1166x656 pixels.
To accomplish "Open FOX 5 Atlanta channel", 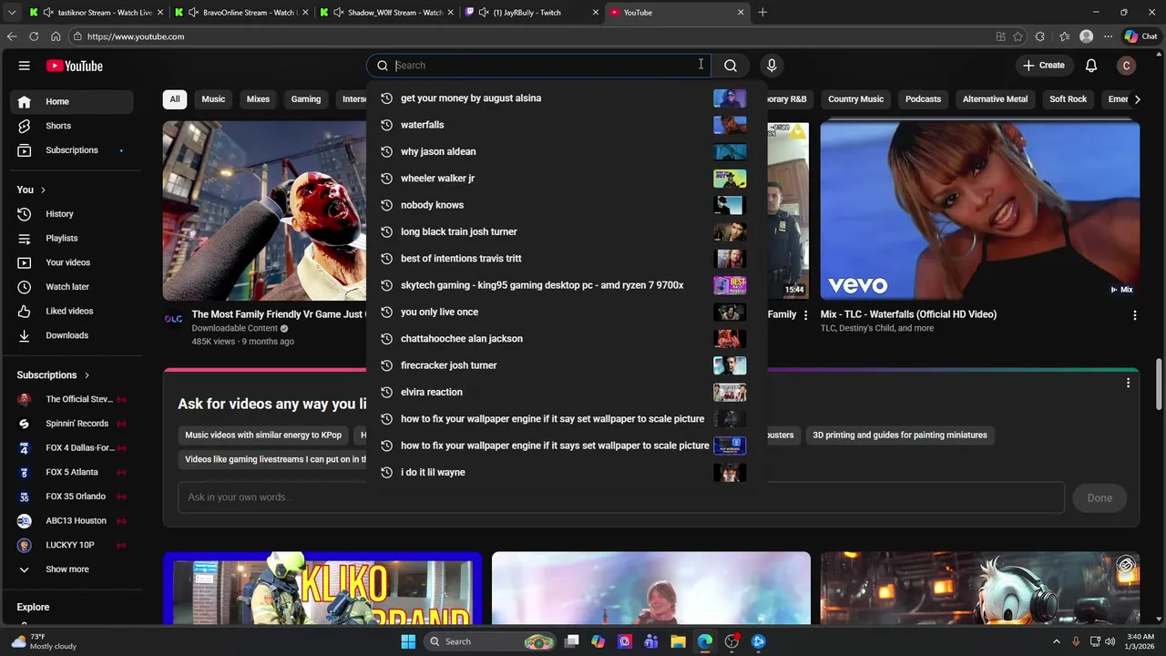I will pos(72,472).
